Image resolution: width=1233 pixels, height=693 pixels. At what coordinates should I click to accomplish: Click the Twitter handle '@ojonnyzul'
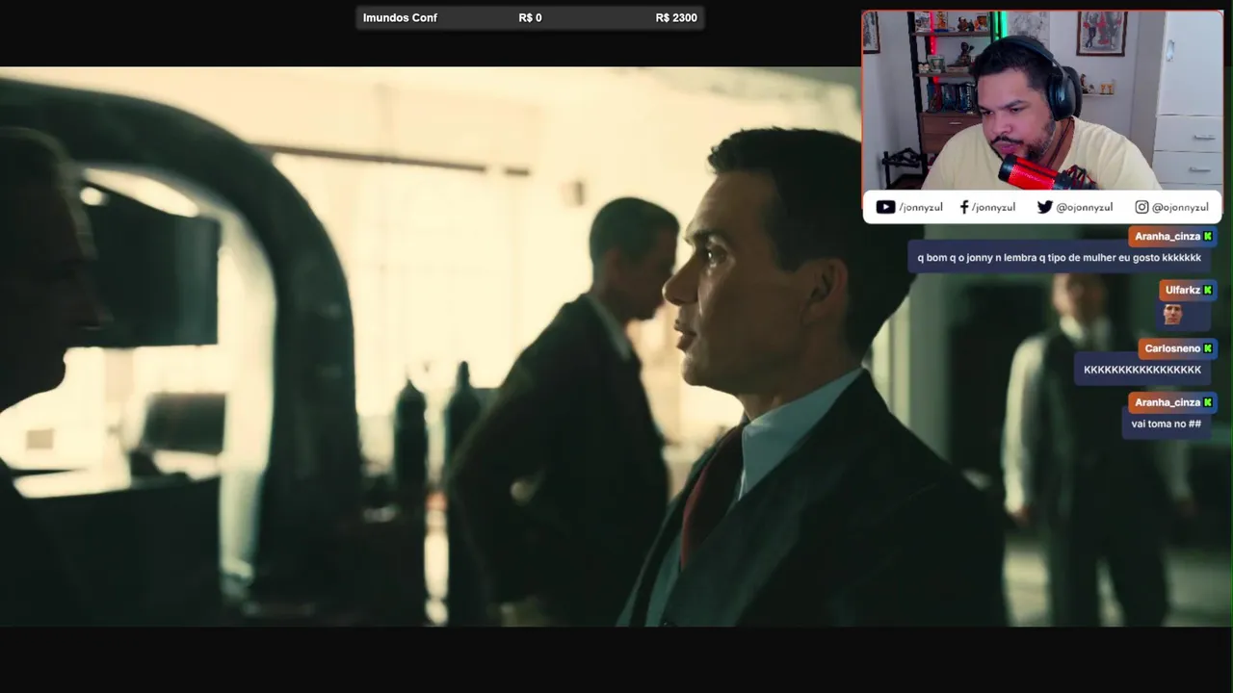[1085, 207]
